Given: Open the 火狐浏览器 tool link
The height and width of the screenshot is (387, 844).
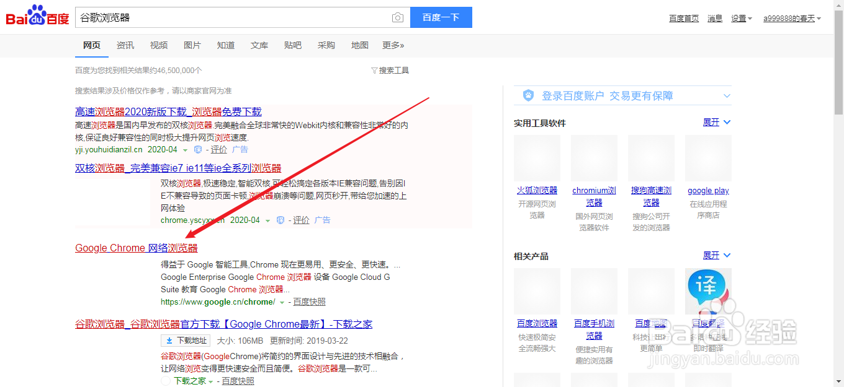Looking at the screenshot, I should point(537,191).
